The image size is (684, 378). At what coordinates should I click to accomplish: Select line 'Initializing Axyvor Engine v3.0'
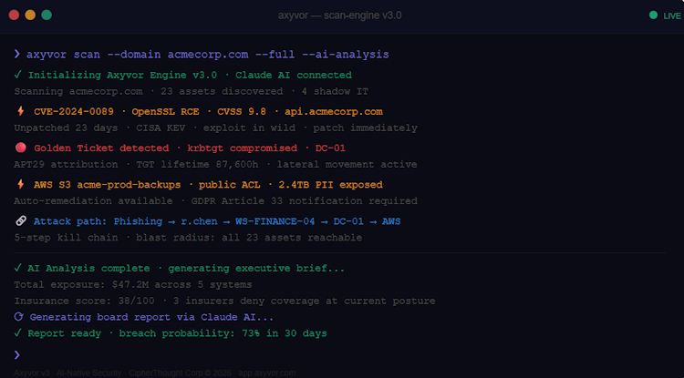(122, 75)
